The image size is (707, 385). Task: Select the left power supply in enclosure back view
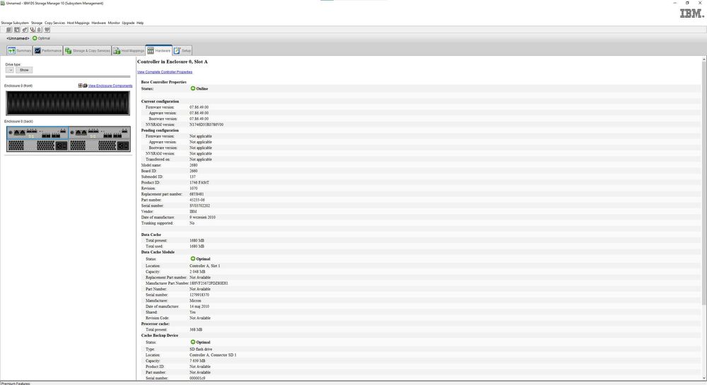(37, 146)
